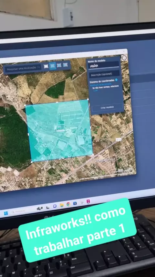Open the chat app in taskbar
The width and height of the screenshot is (155, 277).
(x=55, y=206)
